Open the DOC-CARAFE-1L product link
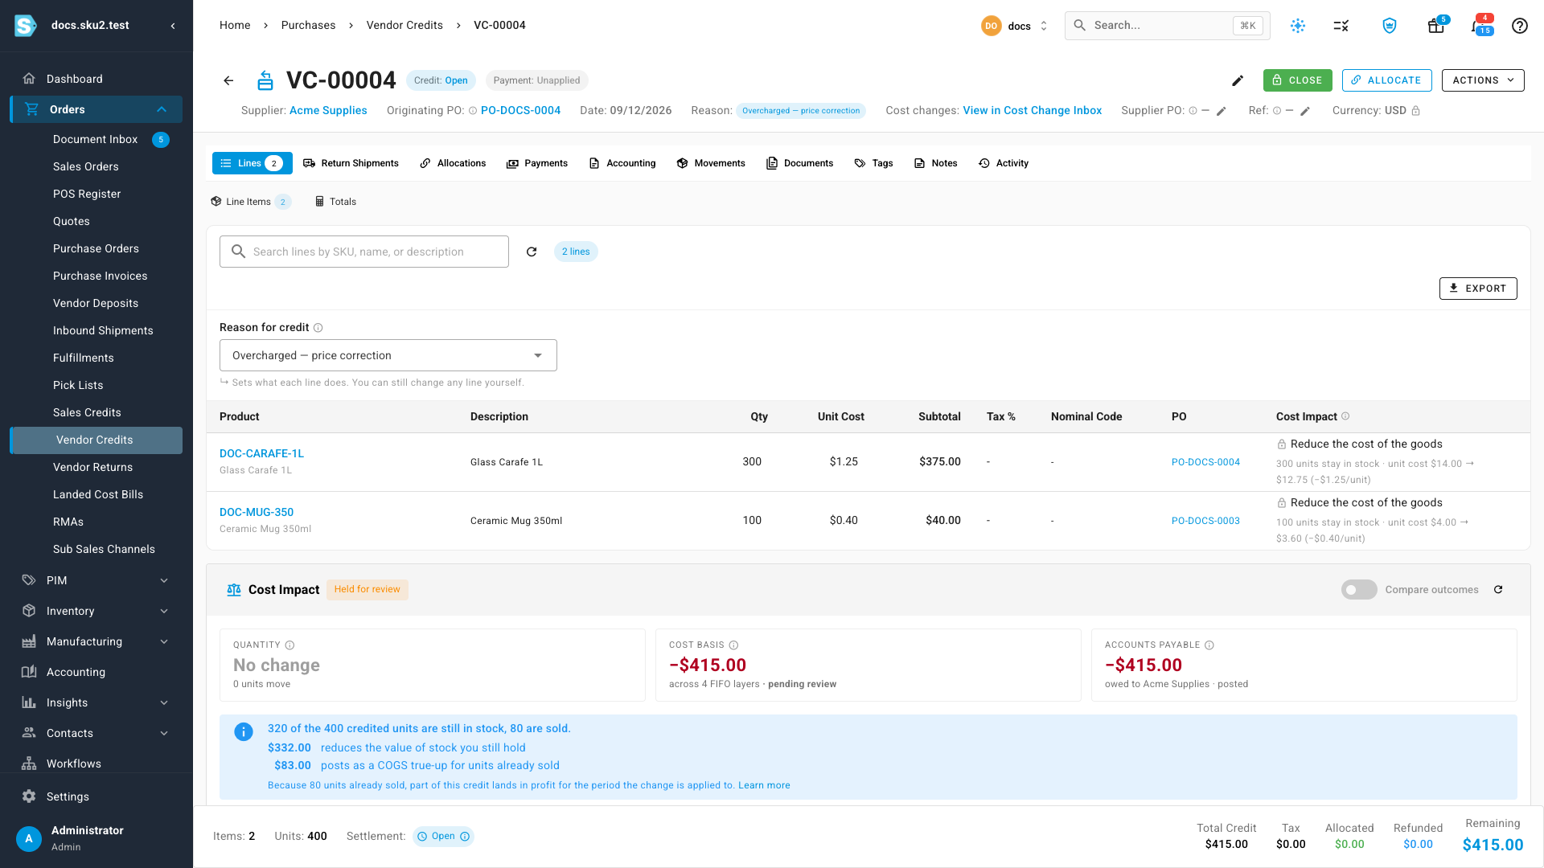1544x868 pixels. click(x=261, y=453)
